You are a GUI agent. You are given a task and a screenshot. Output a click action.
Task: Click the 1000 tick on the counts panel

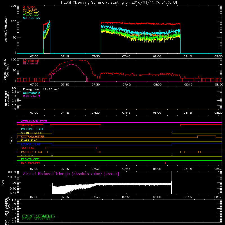click(12, 6)
